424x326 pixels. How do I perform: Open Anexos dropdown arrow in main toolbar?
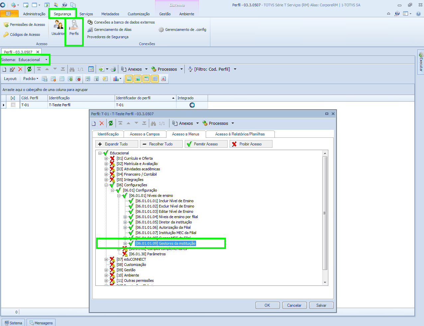pos(146,69)
